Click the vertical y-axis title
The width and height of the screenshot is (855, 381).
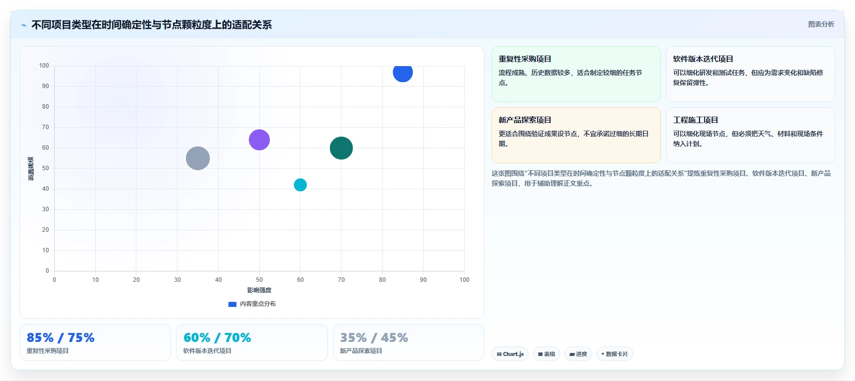[31, 168]
